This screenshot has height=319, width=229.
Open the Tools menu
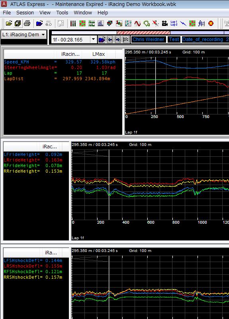click(x=62, y=13)
